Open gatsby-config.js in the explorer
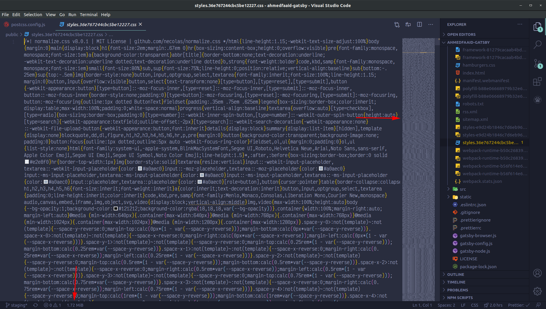 [476, 243]
